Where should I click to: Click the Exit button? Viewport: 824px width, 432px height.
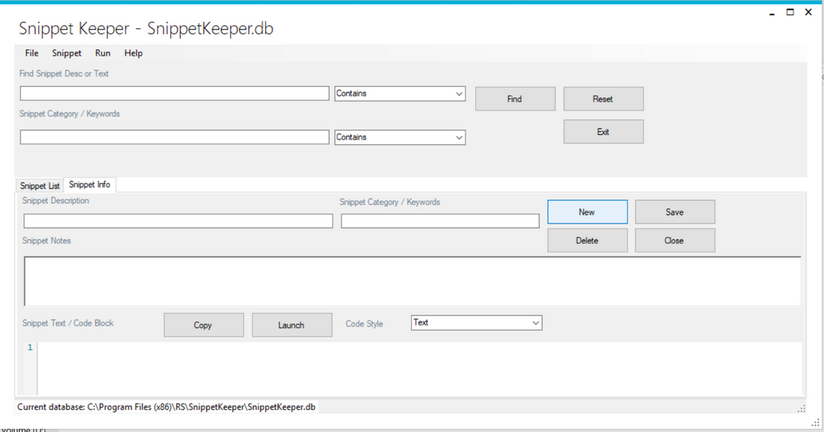[x=603, y=132]
